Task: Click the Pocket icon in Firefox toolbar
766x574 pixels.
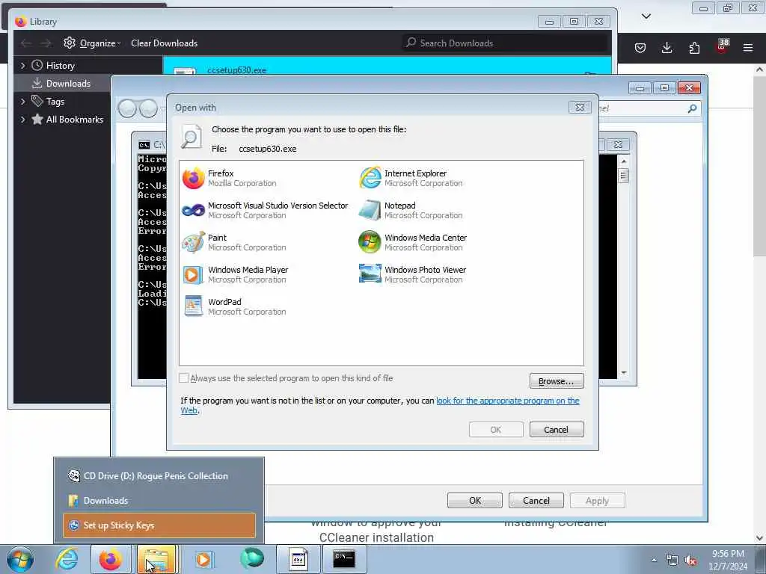Action: coord(640,48)
